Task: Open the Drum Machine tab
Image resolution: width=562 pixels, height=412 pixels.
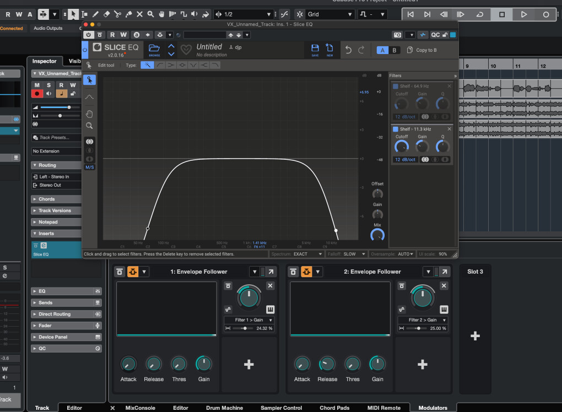Action: click(224, 408)
